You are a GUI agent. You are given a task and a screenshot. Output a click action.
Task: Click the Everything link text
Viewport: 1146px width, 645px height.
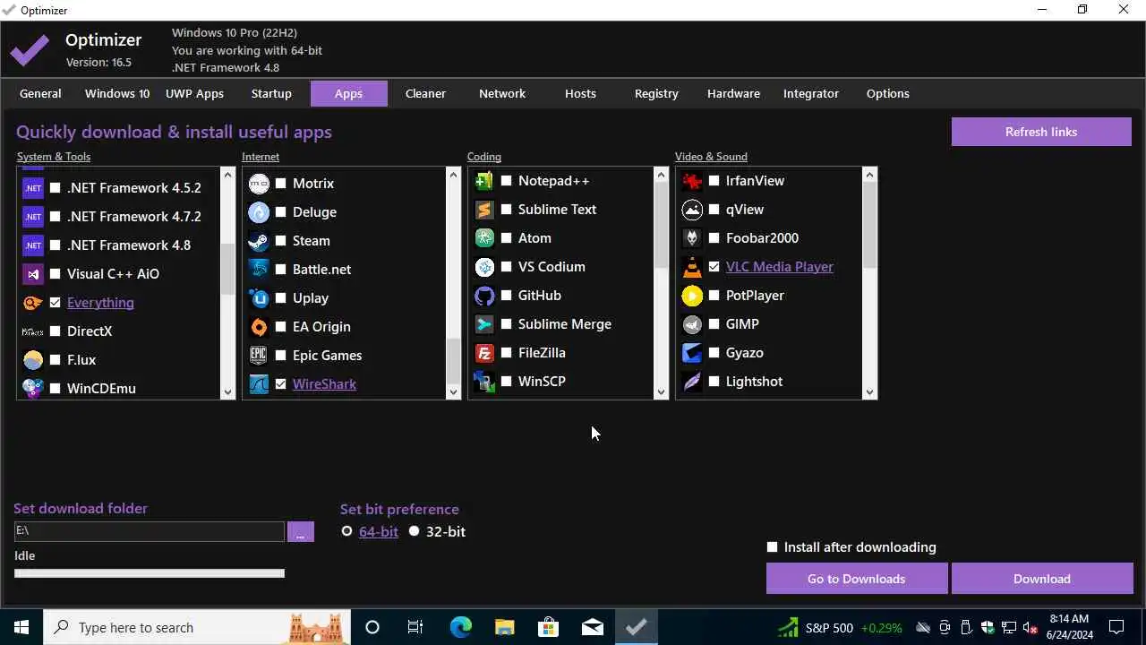(x=100, y=303)
